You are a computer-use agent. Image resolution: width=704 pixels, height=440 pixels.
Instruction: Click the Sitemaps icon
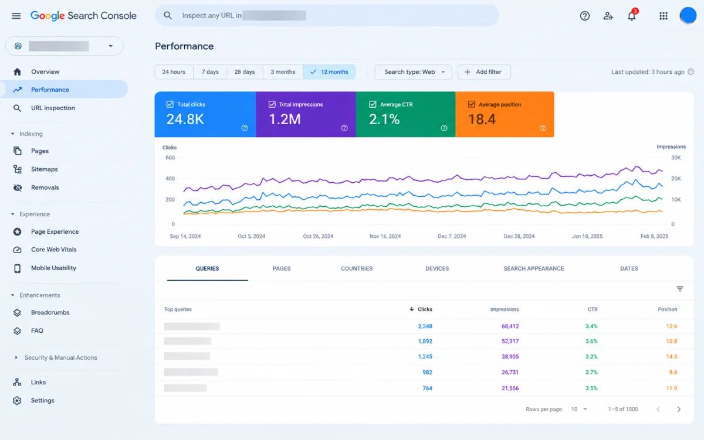coord(17,169)
